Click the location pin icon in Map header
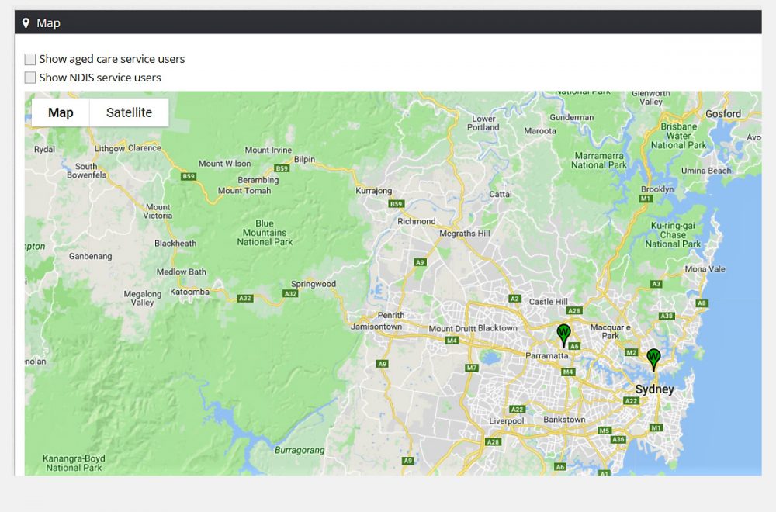 click(x=26, y=22)
